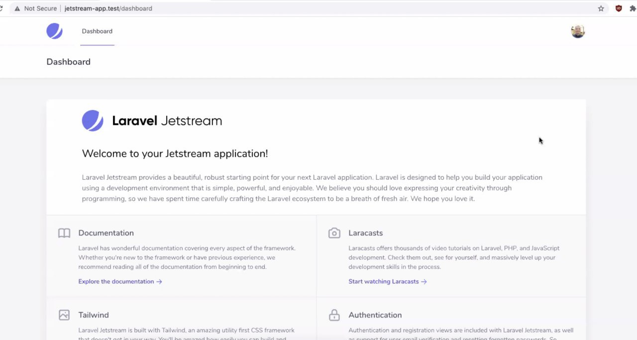Viewport: 637px width, 340px height.
Task: Bookmark this page with the star icon
Action: (x=601, y=8)
